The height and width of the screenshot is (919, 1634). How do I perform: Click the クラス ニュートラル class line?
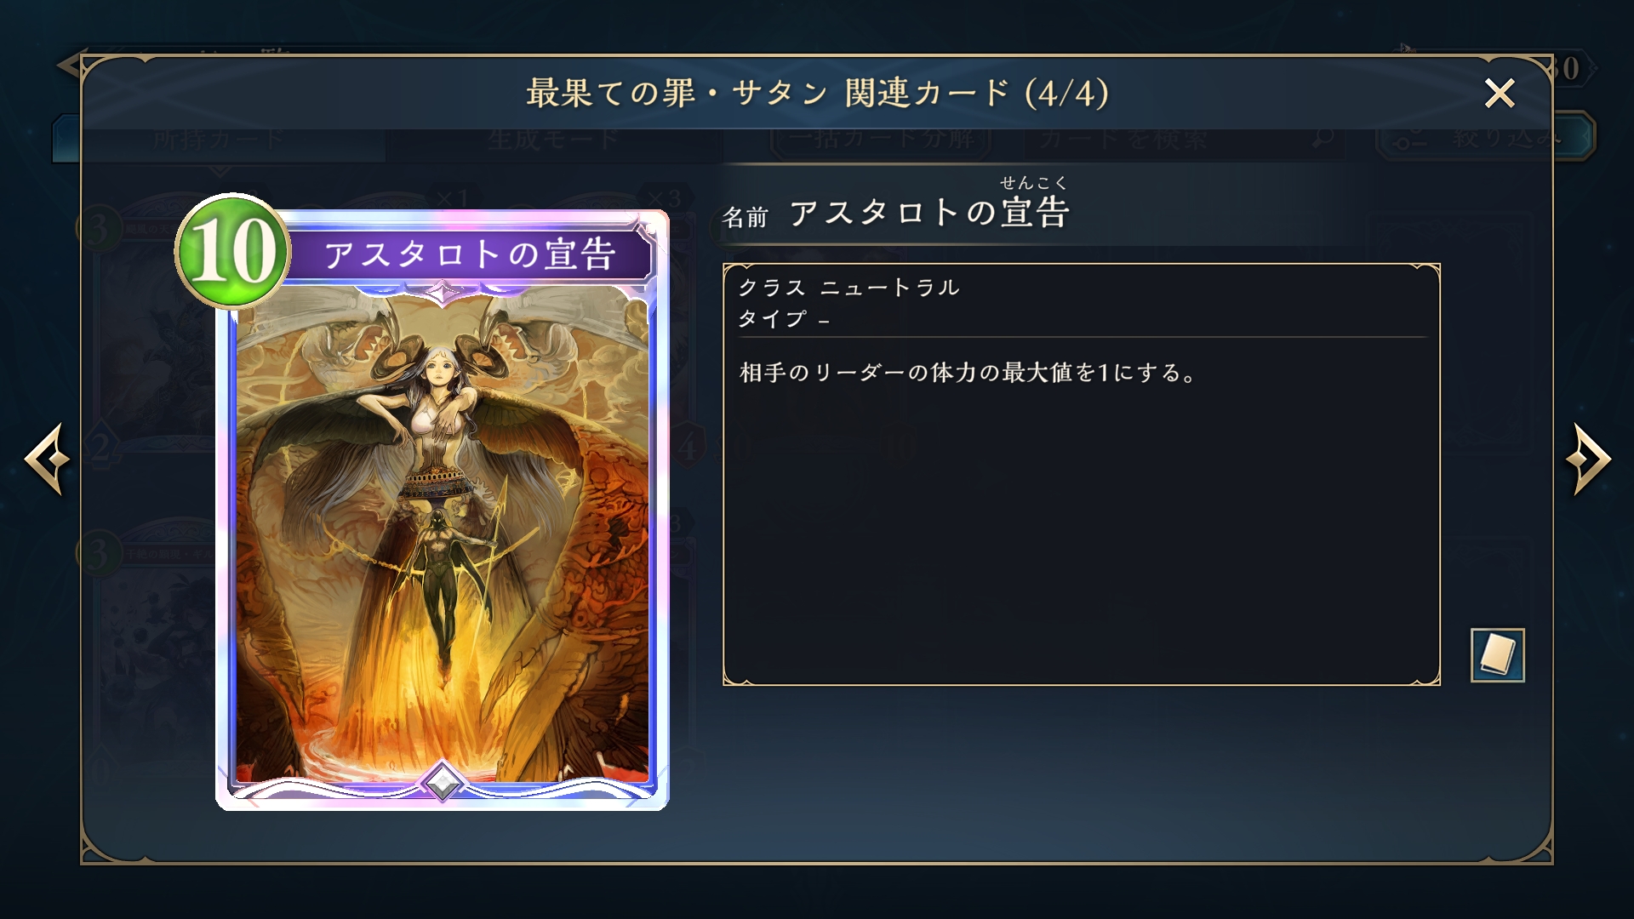[x=849, y=288]
